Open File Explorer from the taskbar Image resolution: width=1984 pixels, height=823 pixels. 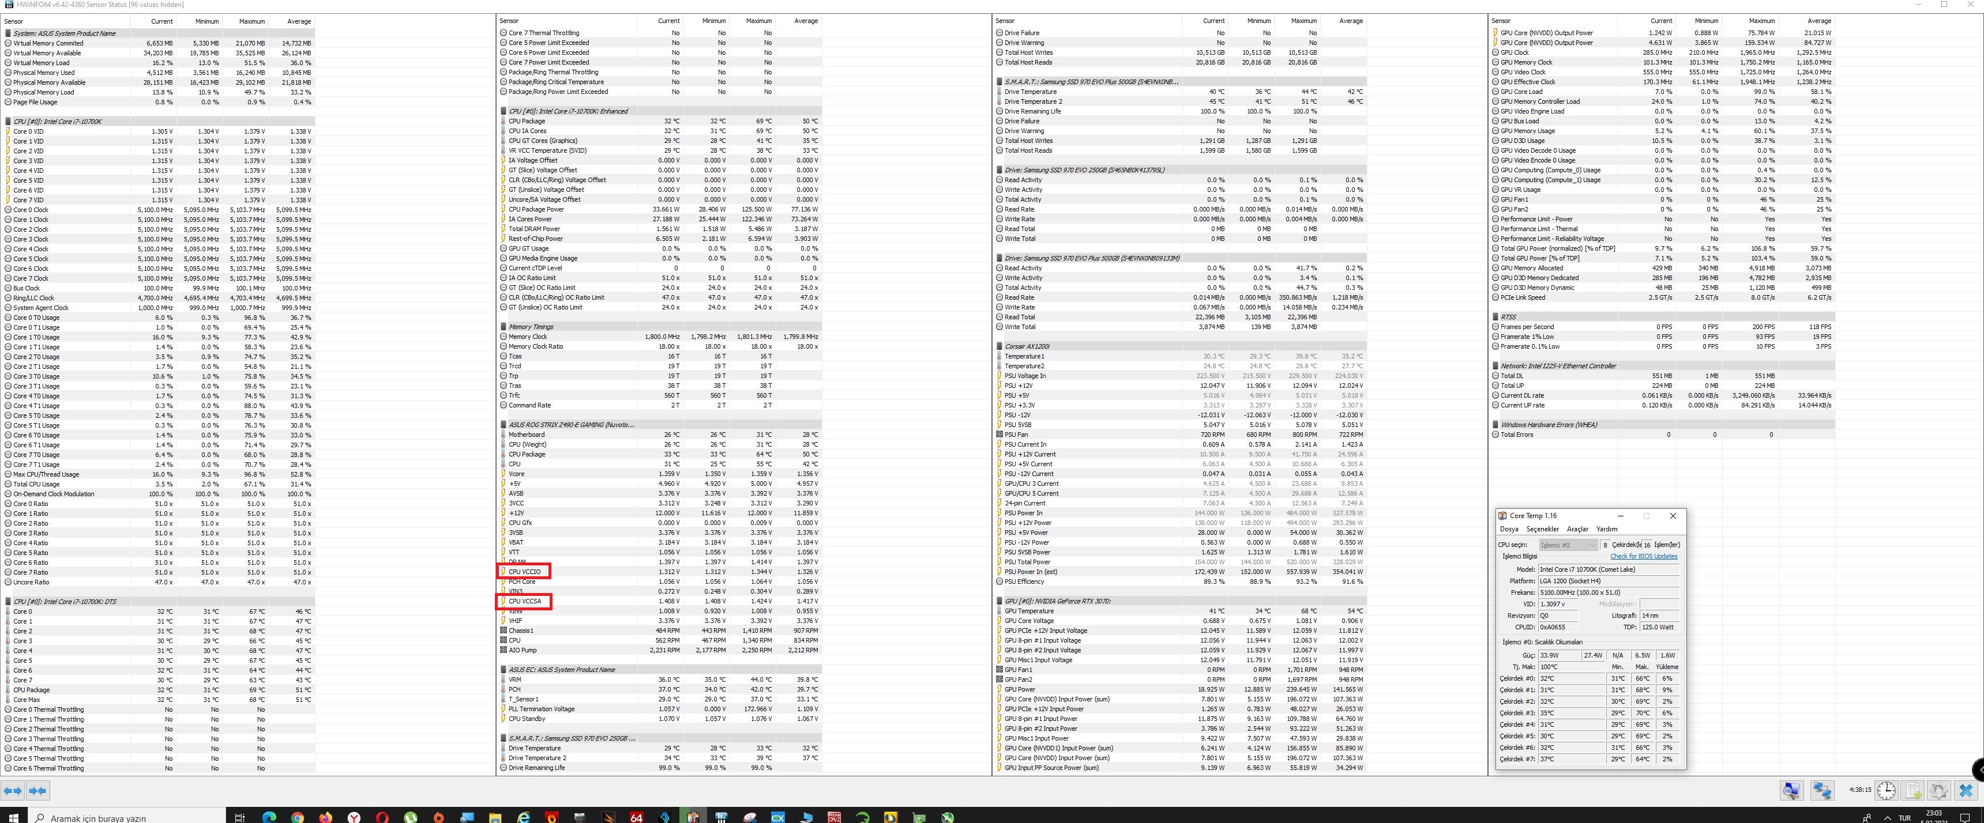pos(495,817)
